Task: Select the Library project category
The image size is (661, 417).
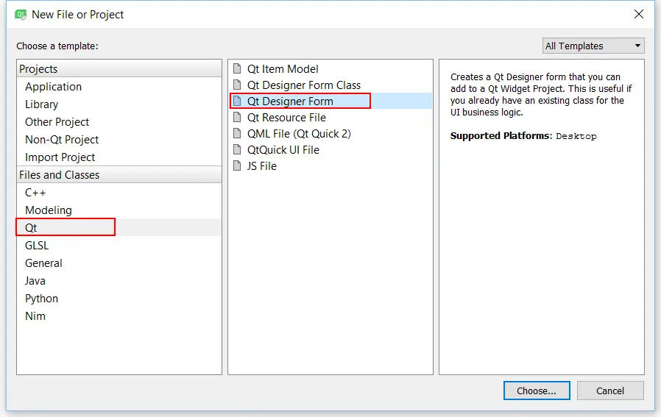Action: (x=41, y=104)
